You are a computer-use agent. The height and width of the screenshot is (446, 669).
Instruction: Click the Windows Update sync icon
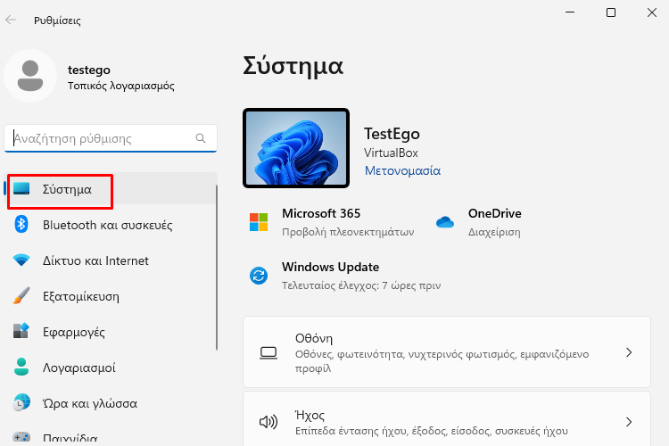pos(259,276)
